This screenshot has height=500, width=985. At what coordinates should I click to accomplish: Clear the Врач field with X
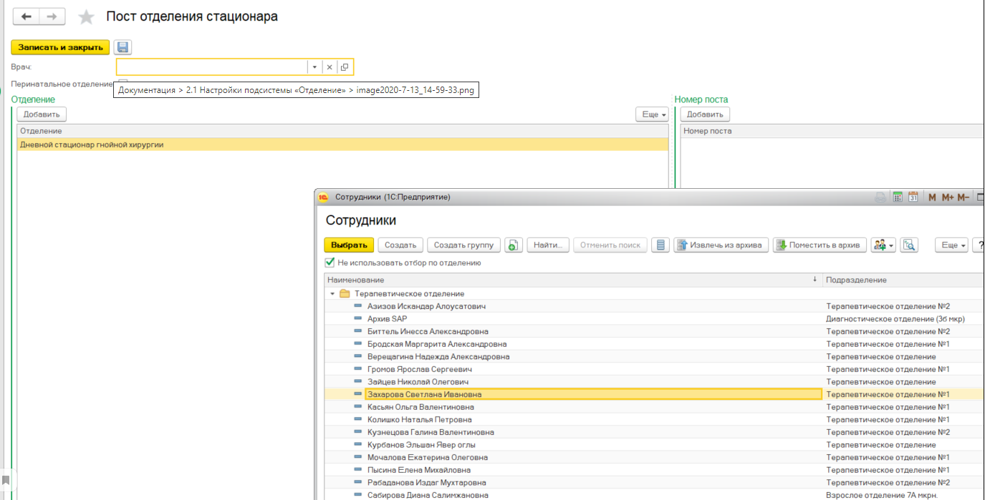330,67
